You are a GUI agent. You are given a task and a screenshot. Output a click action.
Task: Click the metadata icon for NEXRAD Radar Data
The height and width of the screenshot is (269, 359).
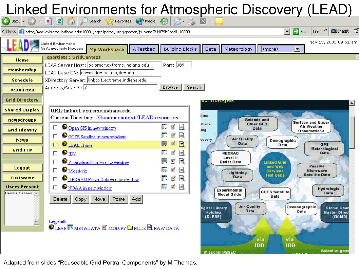pos(164,178)
